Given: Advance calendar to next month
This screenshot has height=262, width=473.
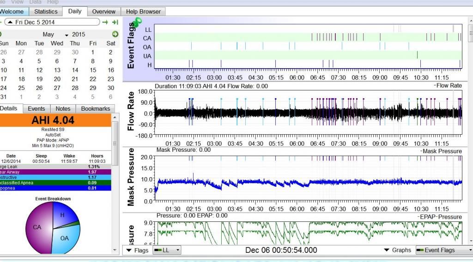Looking at the screenshot, I should click(115, 34).
